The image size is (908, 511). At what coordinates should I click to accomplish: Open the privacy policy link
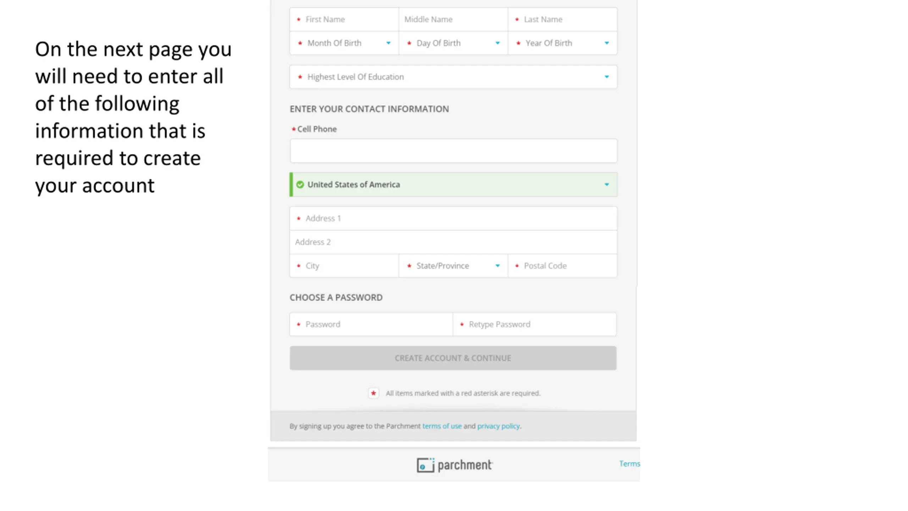tap(498, 426)
